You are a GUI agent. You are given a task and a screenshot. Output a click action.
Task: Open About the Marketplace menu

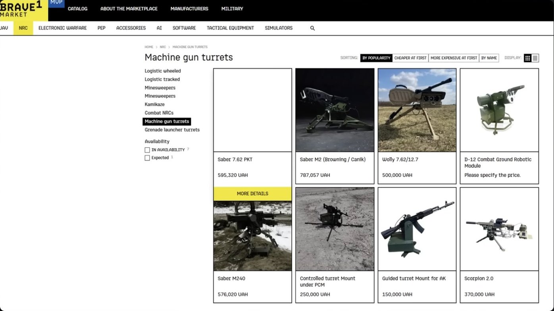click(x=129, y=9)
